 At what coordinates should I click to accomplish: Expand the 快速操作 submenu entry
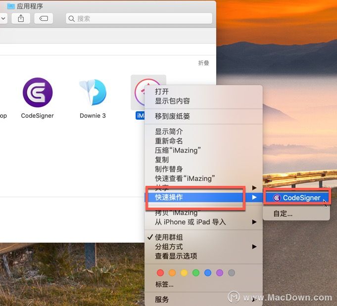[203, 197]
